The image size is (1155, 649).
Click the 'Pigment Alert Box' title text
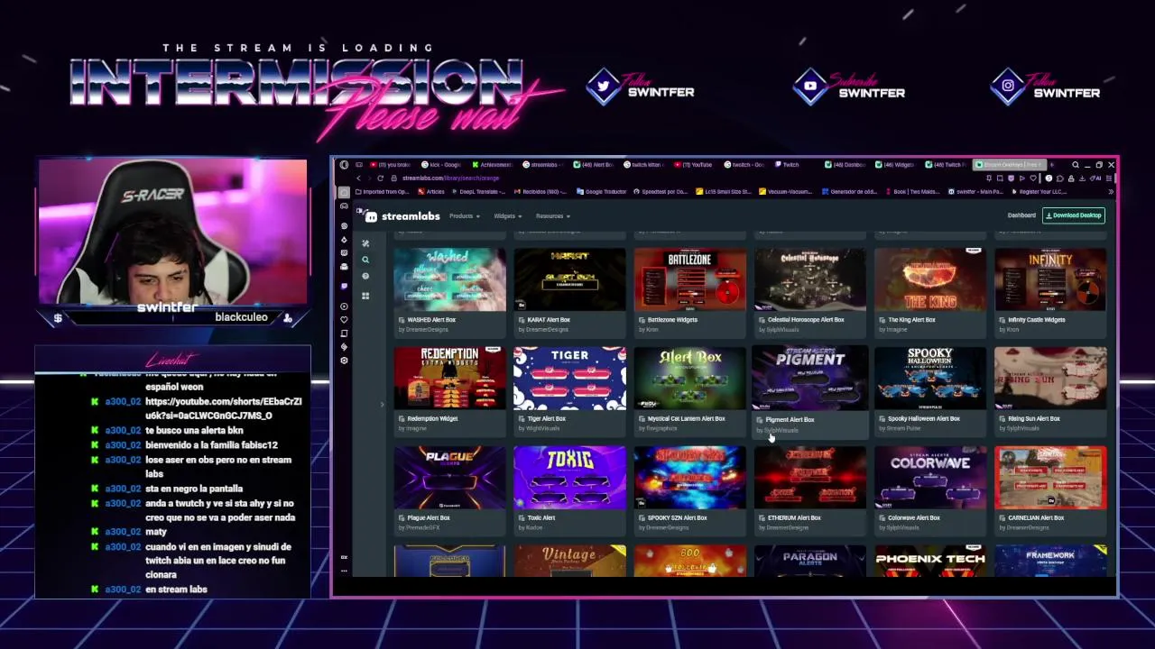tap(790, 419)
